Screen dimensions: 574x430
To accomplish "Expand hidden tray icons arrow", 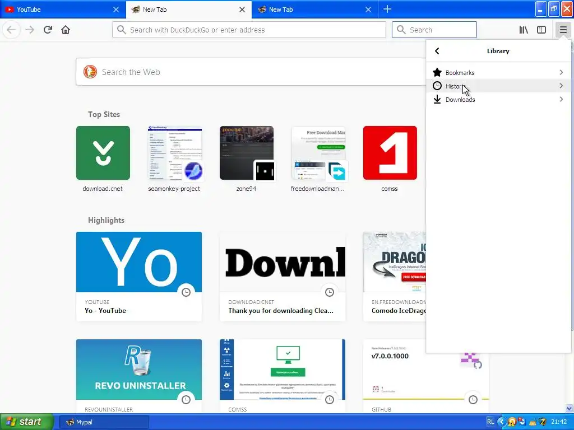I will pos(501,422).
